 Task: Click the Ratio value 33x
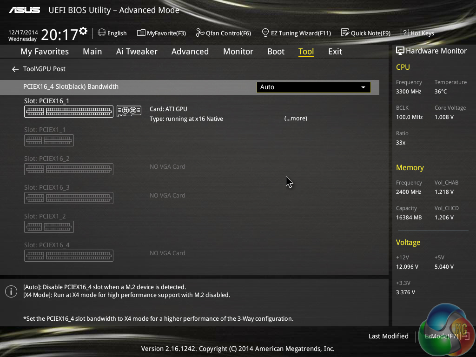coord(400,142)
